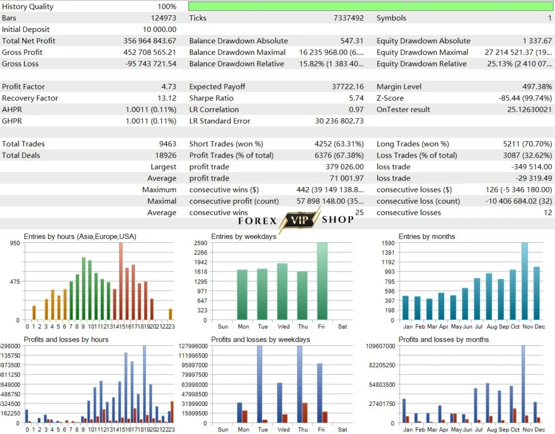555x434 pixels.
Task: Select average consecutive losses value 12
Action: (548, 212)
